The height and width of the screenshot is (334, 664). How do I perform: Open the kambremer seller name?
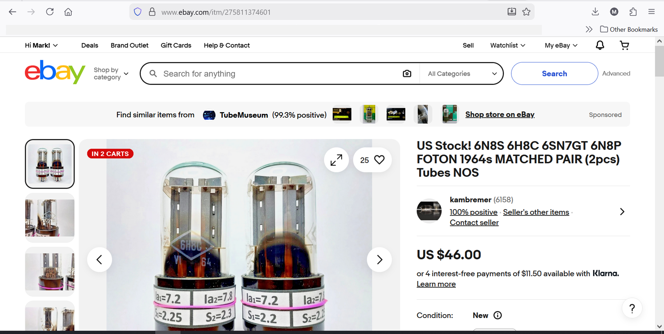[470, 200]
